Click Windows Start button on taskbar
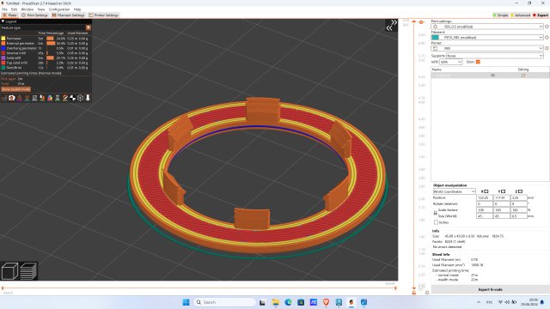Screen dimensions: 550x309 coord(186,302)
